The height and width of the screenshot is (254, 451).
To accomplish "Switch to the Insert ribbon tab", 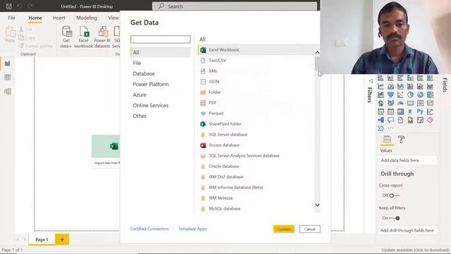I will (x=58, y=18).
